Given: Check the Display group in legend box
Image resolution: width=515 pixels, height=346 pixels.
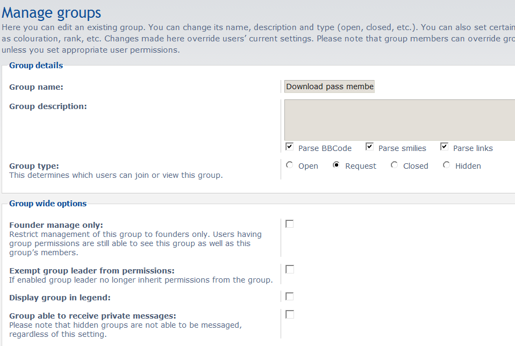Looking at the screenshot, I should click(x=290, y=297).
